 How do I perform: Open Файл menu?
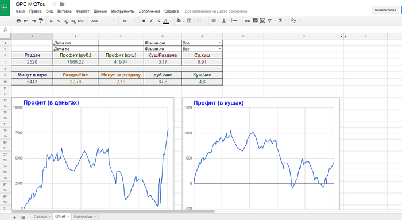[x=20, y=11]
